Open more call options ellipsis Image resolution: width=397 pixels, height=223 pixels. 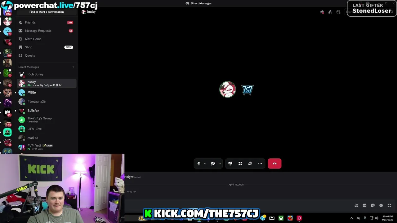click(260, 164)
